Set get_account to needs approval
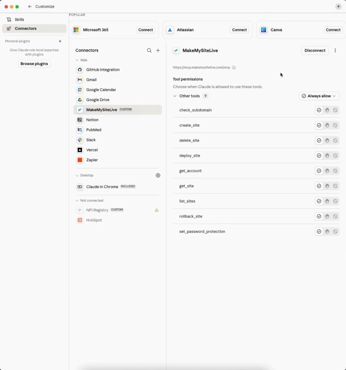 point(327,171)
